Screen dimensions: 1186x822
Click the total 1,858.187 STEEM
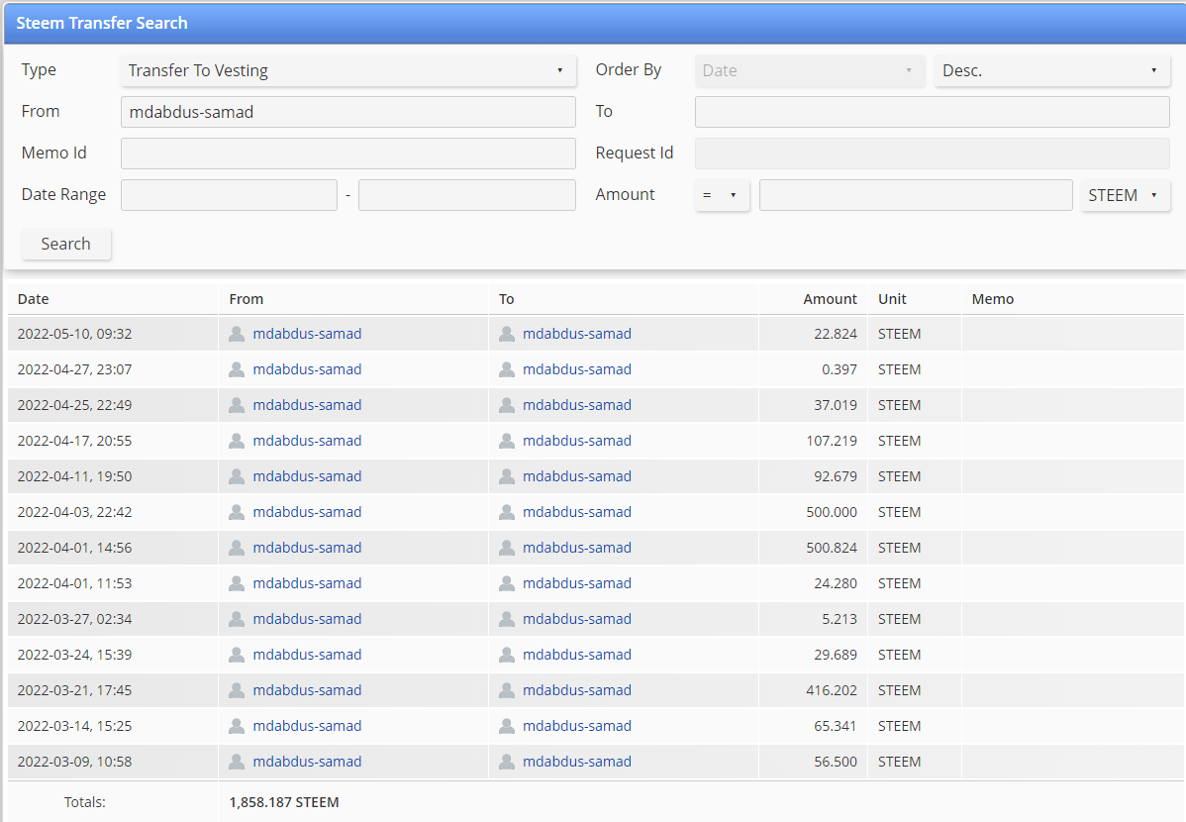tap(284, 801)
